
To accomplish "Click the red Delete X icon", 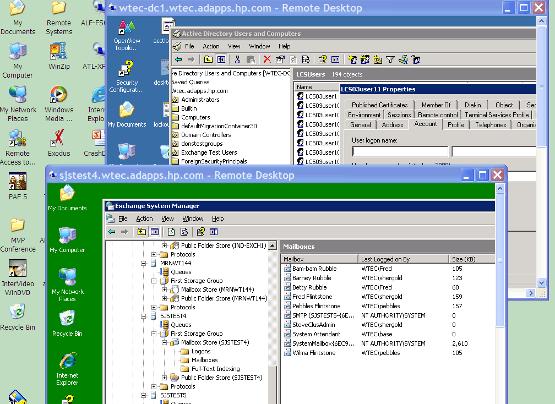I will click(x=267, y=59).
